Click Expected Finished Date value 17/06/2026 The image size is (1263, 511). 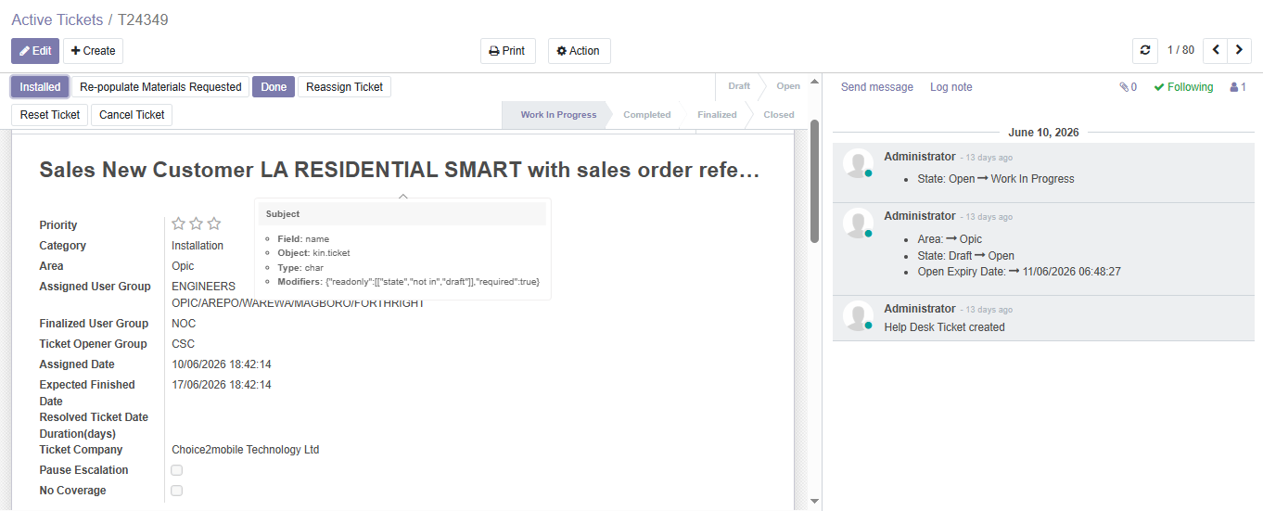pos(222,385)
